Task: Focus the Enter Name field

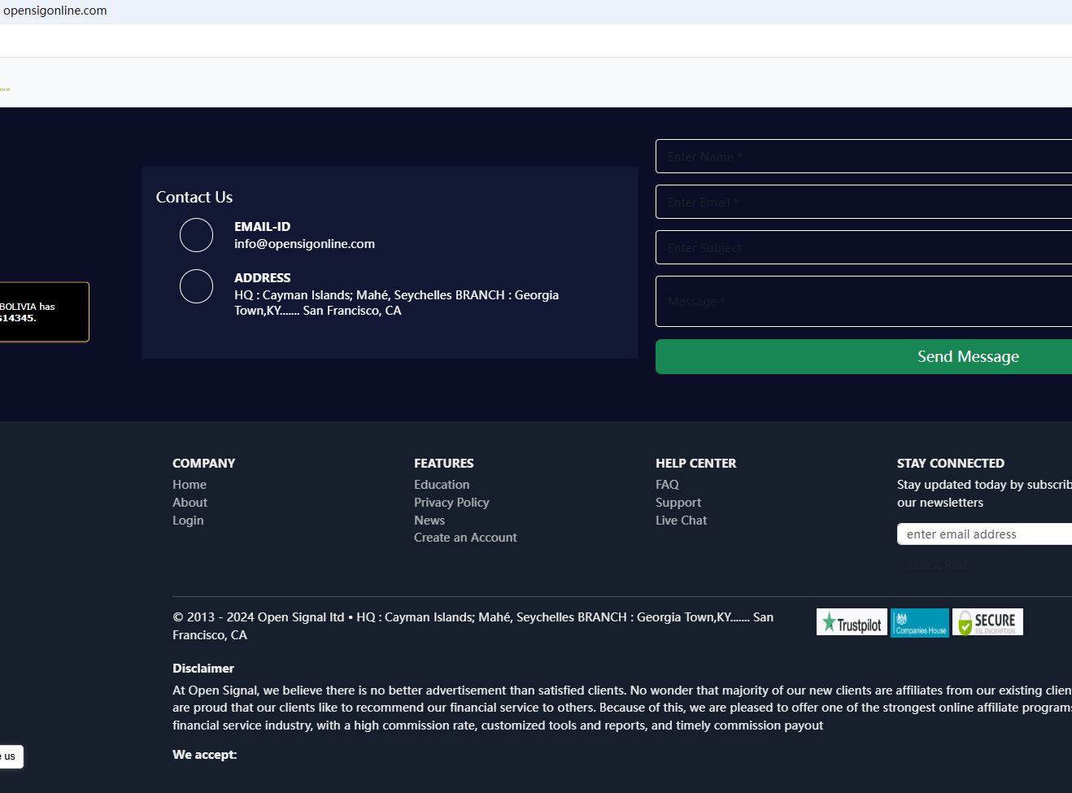Action: tap(864, 156)
